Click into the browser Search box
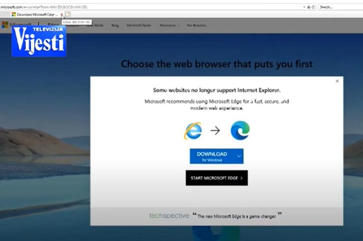Image resolution: width=363 pixels, height=241 pixels. [x=340, y=7]
